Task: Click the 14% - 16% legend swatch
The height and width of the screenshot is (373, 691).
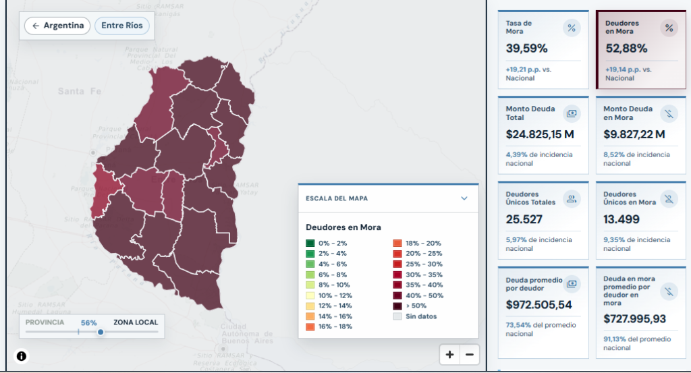Action: (x=310, y=316)
